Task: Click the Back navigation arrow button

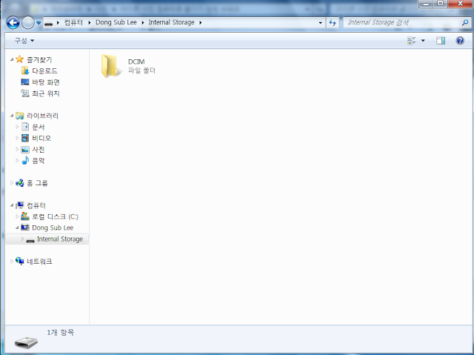Action: coord(13,23)
